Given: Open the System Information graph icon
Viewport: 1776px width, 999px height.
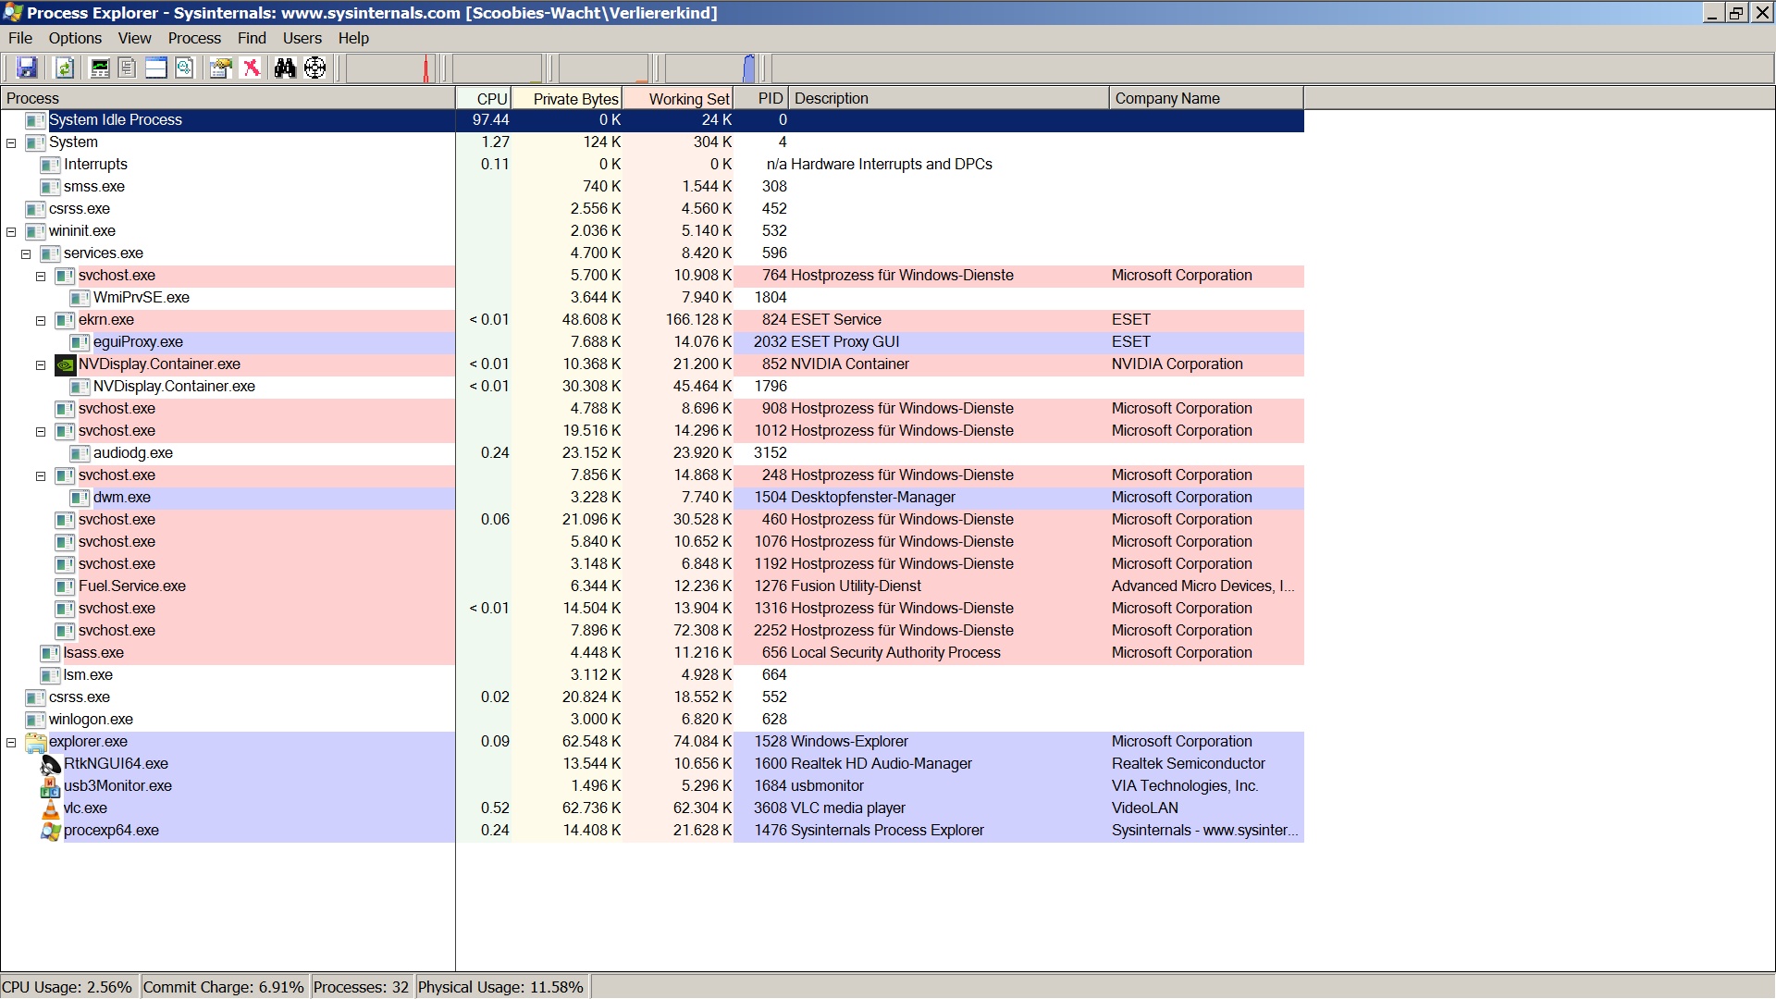Looking at the screenshot, I should tap(99, 68).
